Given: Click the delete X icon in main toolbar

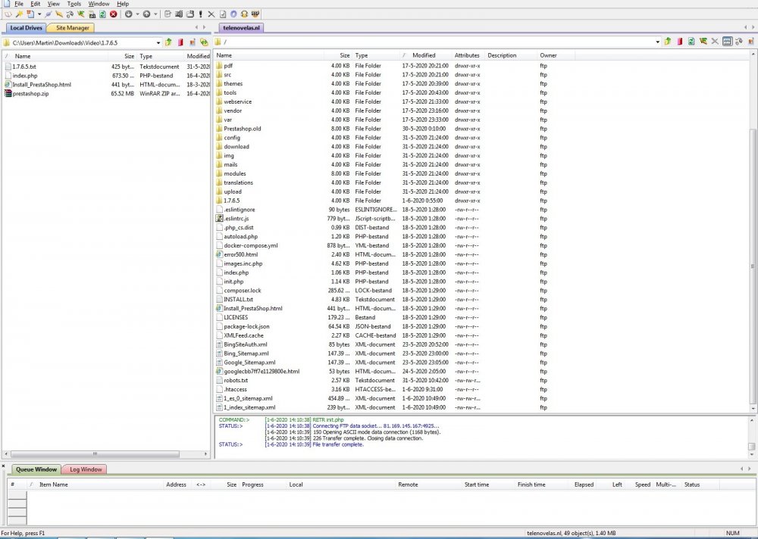Looking at the screenshot, I should pyautogui.click(x=211, y=14).
